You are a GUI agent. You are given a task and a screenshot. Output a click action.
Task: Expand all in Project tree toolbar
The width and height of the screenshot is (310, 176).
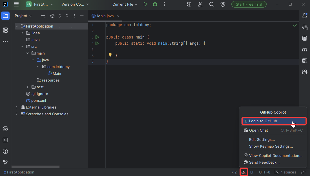click(x=60, y=16)
